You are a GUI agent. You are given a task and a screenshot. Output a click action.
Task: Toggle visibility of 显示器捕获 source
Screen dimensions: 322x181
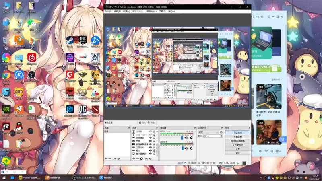(x=150, y=154)
